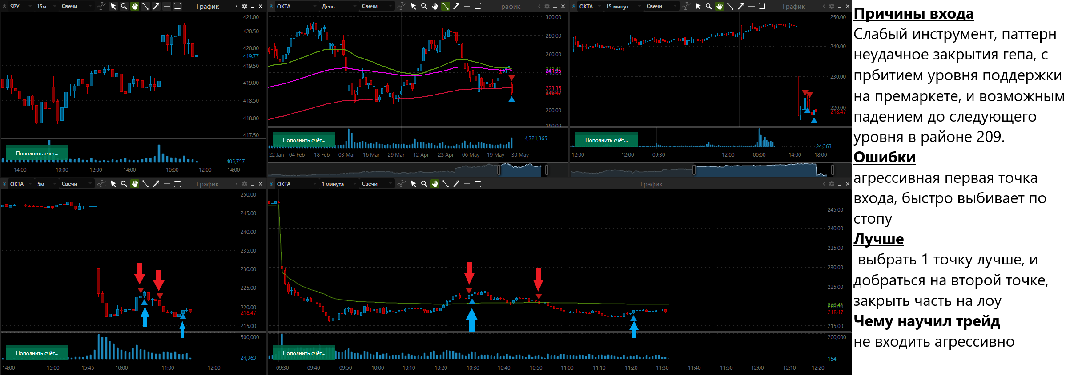The height and width of the screenshot is (375, 1074).
Task: Select rectangle tool in OKTA День chart
Action: (478, 6)
